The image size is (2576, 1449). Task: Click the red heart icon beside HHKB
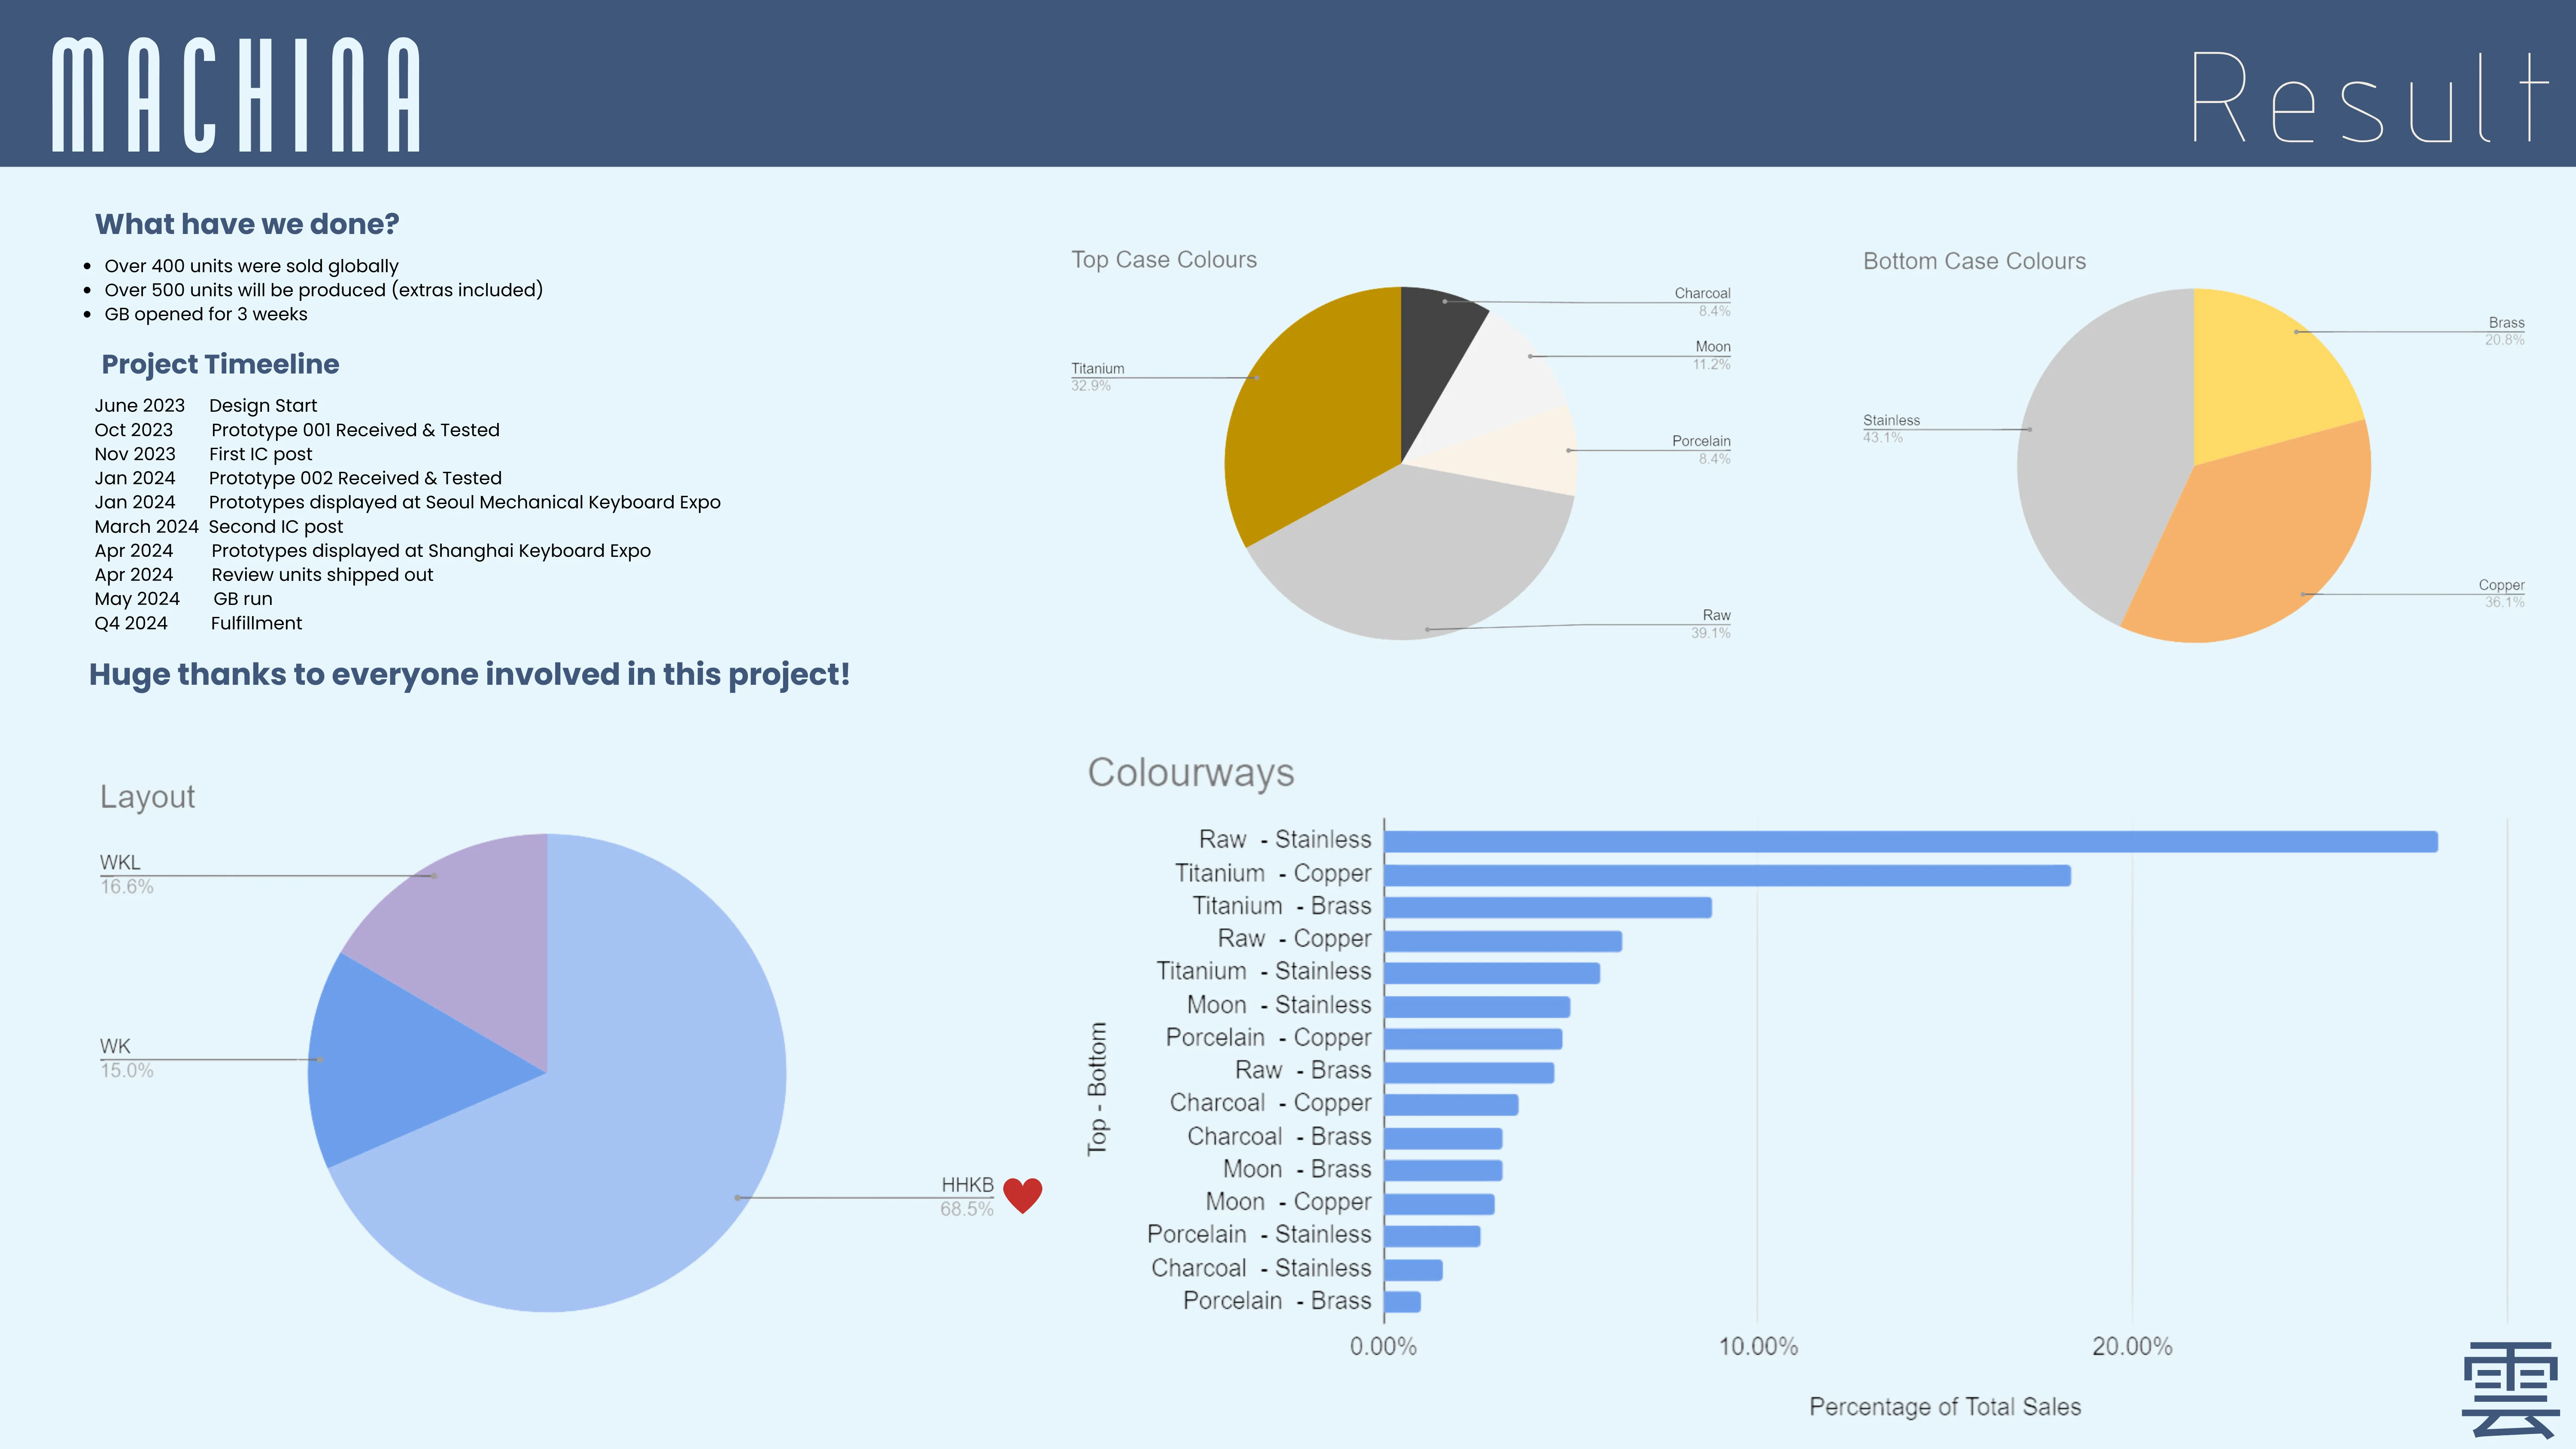pyautogui.click(x=1022, y=1195)
